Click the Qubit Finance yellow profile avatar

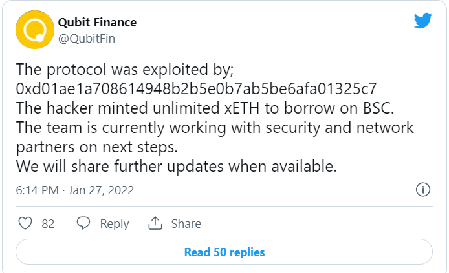click(x=33, y=30)
